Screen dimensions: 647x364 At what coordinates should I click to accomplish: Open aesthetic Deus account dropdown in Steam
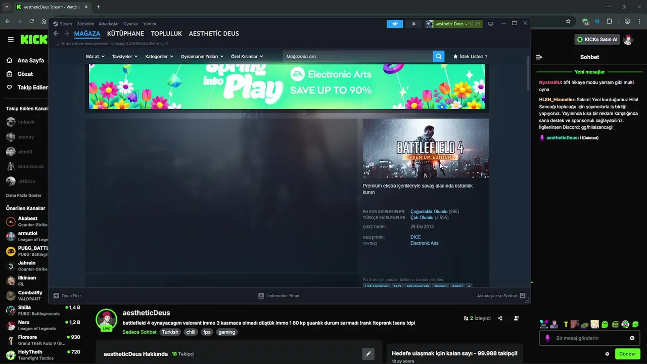(x=454, y=24)
